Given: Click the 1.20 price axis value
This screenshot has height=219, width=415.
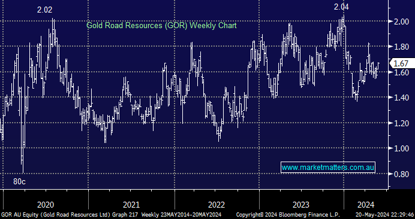Looking at the screenshot, I should 401,123.
